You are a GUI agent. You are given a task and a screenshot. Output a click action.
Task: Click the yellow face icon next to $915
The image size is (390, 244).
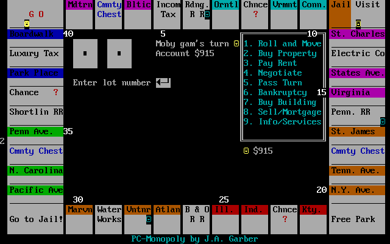tap(246, 151)
